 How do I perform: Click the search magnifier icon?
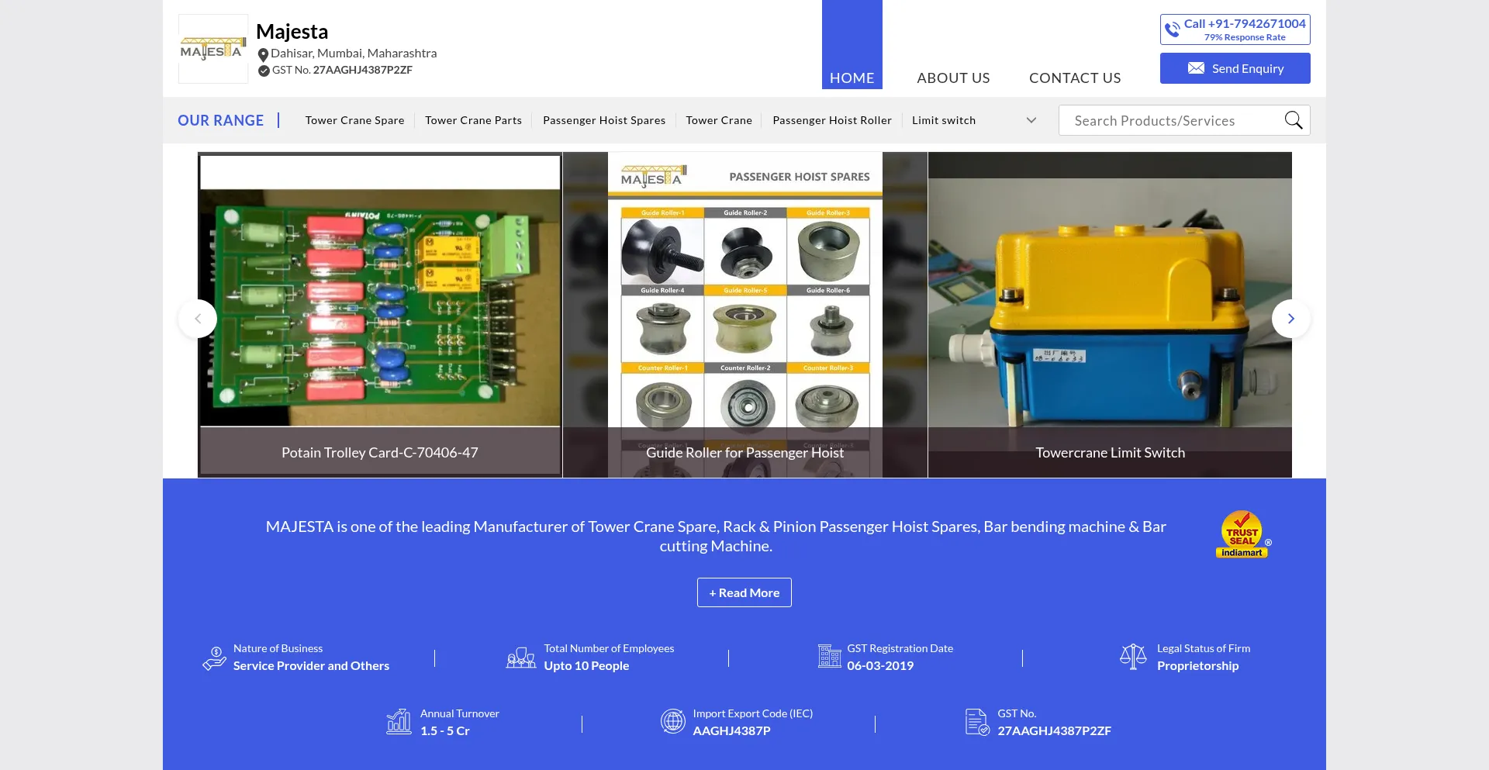pos(1294,120)
